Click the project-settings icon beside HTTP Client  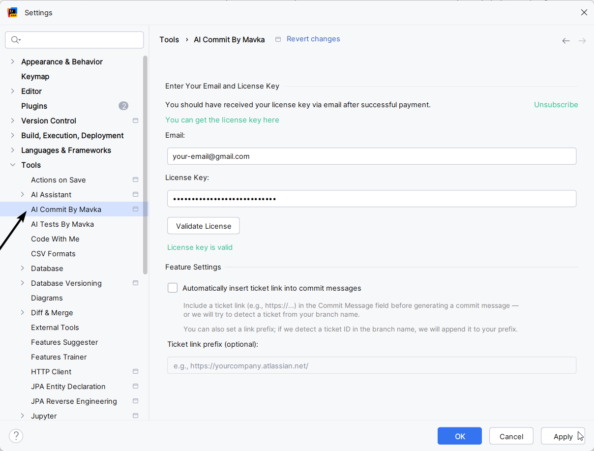[135, 371]
